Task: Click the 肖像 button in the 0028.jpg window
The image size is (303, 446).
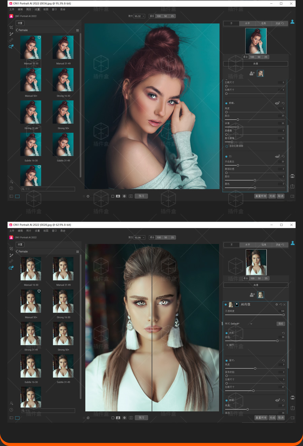Action: [256, 285]
